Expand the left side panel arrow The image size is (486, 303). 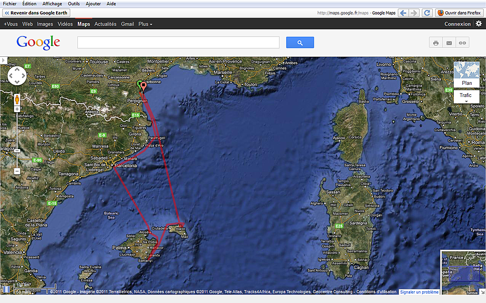(x=3, y=60)
